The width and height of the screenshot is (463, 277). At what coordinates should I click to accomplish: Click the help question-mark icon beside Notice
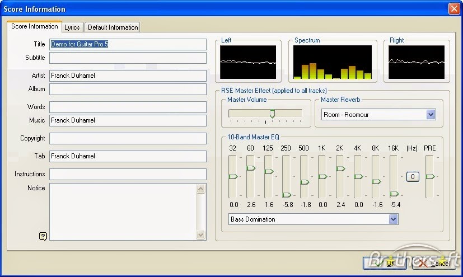[x=43, y=236]
